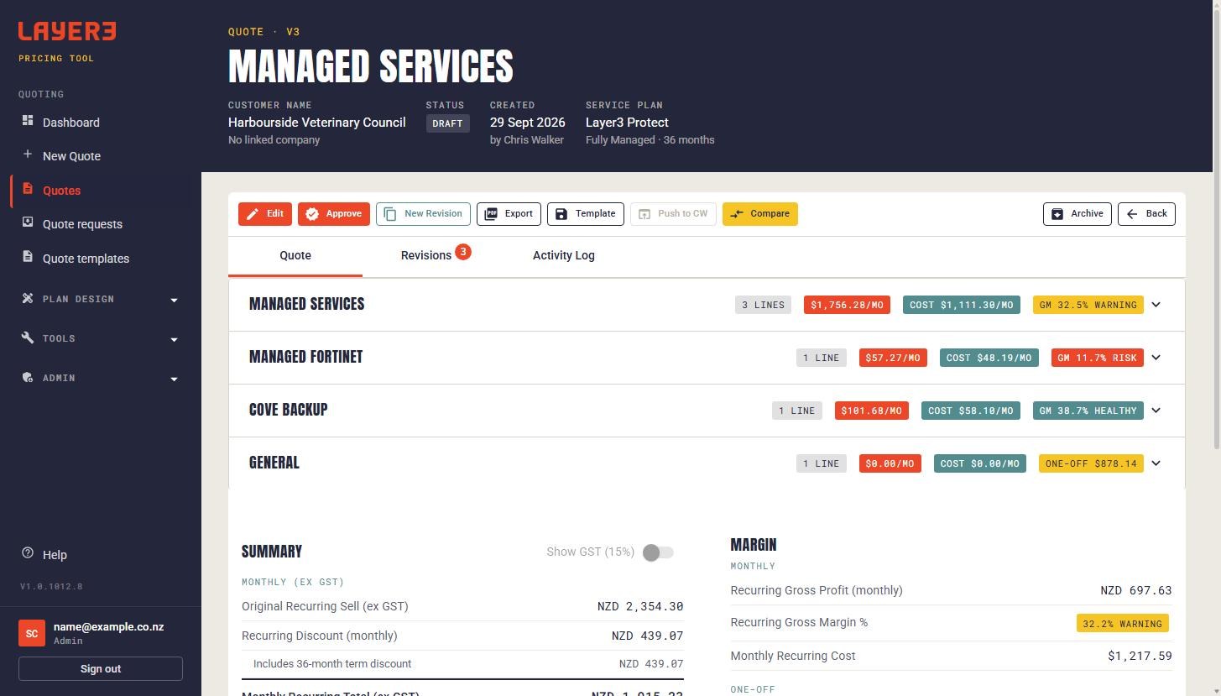Expand the Plan Design menu arrow
Image resolution: width=1221 pixels, height=696 pixels.
174,300
